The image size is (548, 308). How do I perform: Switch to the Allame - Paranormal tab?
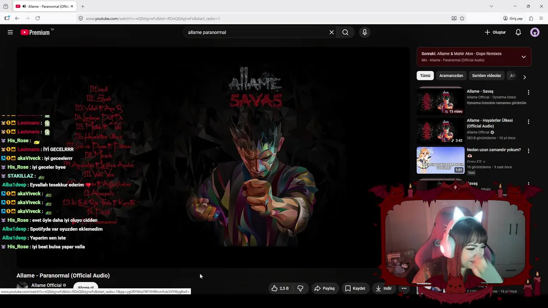coord(45,6)
